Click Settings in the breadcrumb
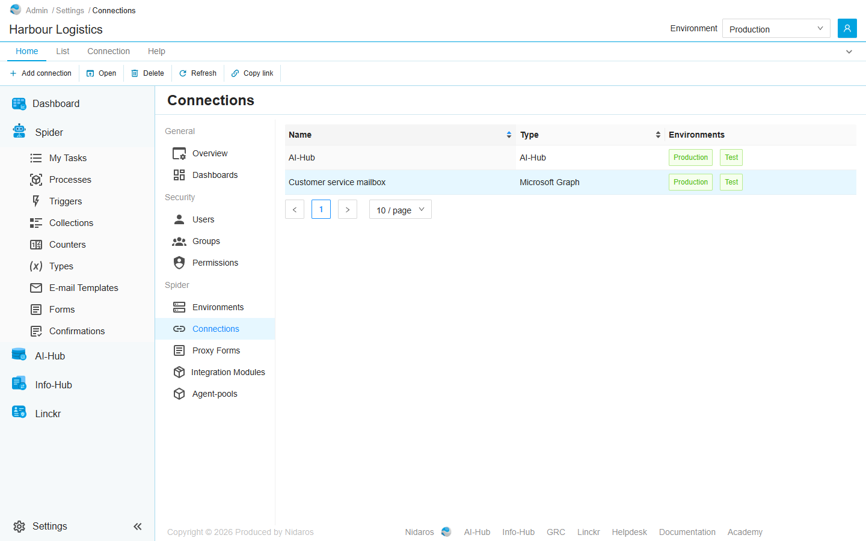Image resolution: width=866 pixels, height=541 pixels. 70,10
